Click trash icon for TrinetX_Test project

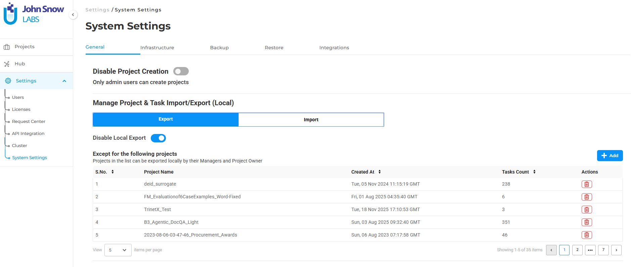click(586, 210)
